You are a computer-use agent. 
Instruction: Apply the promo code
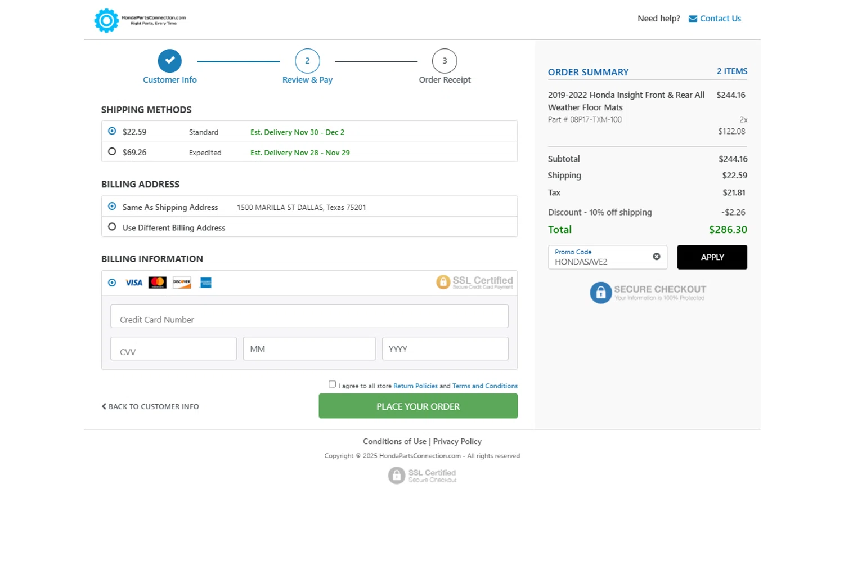tap(712, 257)
